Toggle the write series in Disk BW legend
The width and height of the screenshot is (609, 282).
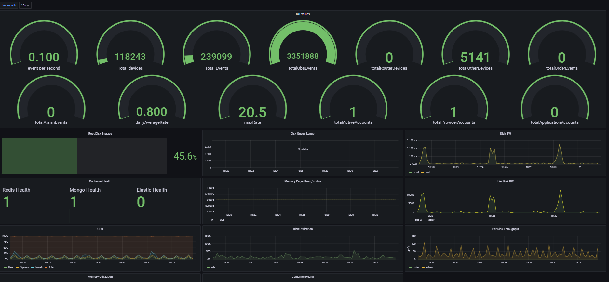(428, 172)
